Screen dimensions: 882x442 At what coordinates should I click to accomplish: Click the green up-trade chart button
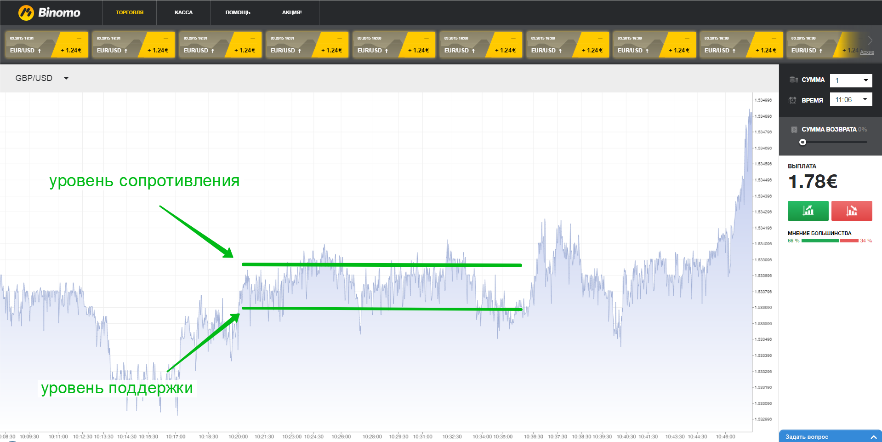pos(808,211)
